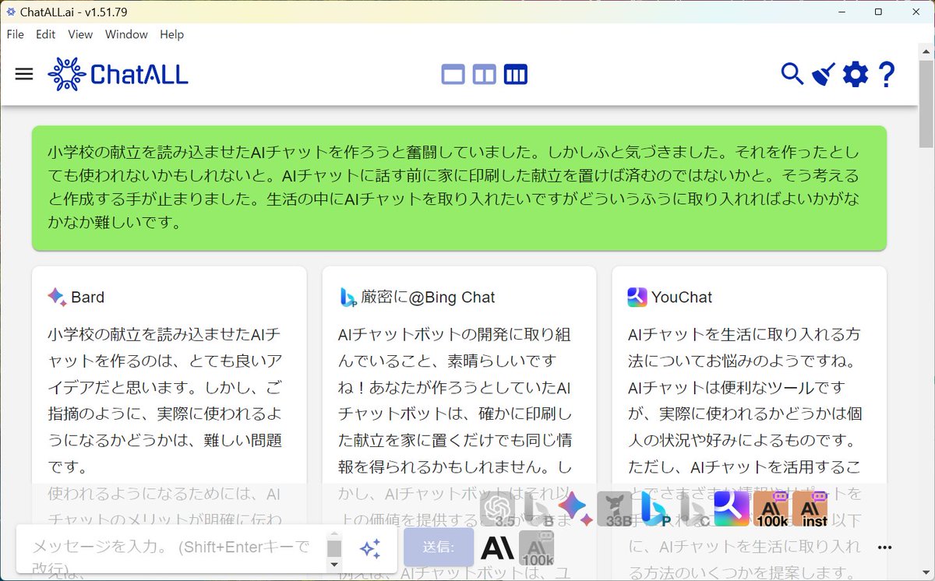Toggle the Bard bot in the bot bar
The width and height of the screenshot is (935, 581).
[x=576, y=509]
